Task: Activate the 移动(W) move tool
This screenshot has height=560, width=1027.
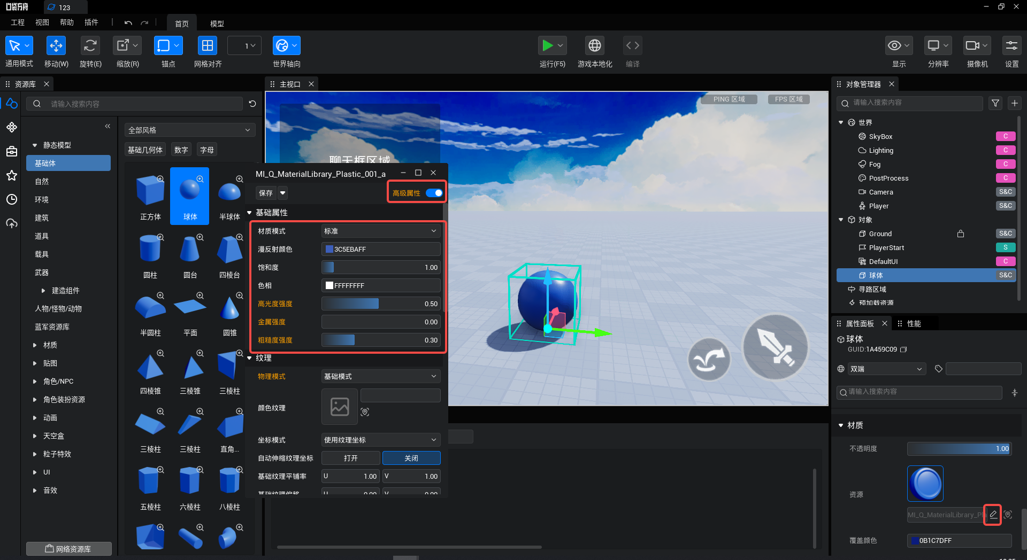Action: coord(56,45)
